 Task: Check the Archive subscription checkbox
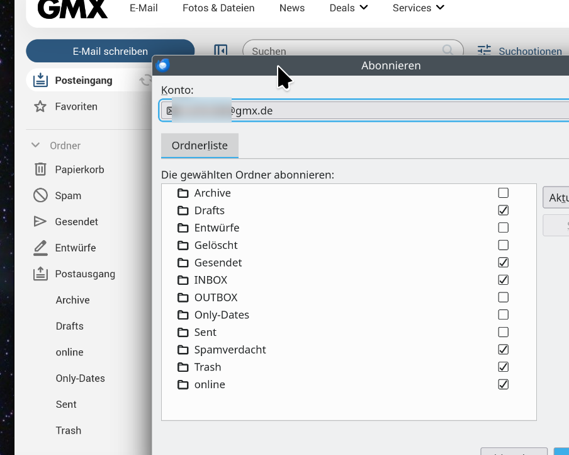tap(504, 193)
